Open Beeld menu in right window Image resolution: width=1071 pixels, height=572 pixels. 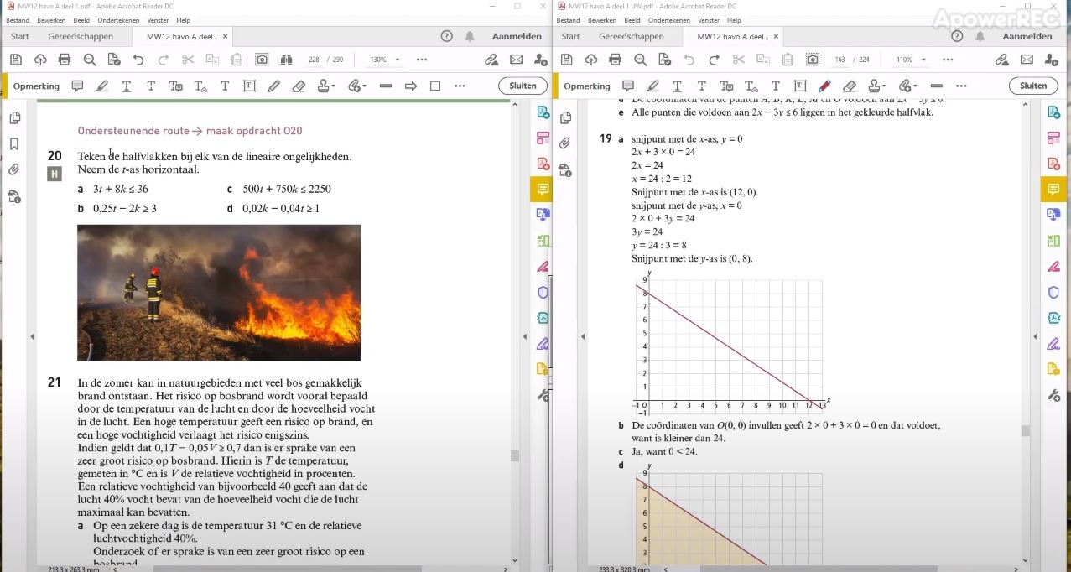(x=632, y=20)
